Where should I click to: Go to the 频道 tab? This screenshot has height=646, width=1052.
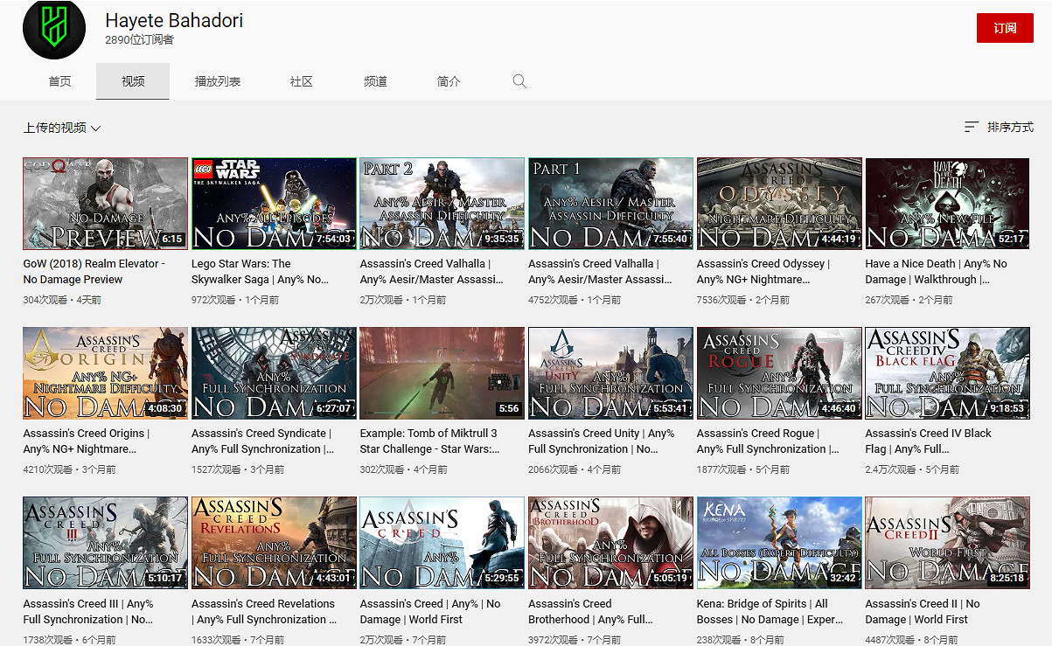(375, 81)
